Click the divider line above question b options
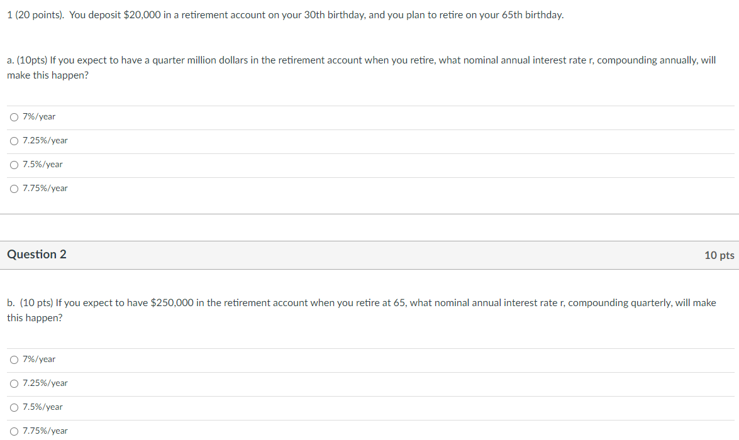This screenshot has height=440, width=739. [x=369, y=346]
